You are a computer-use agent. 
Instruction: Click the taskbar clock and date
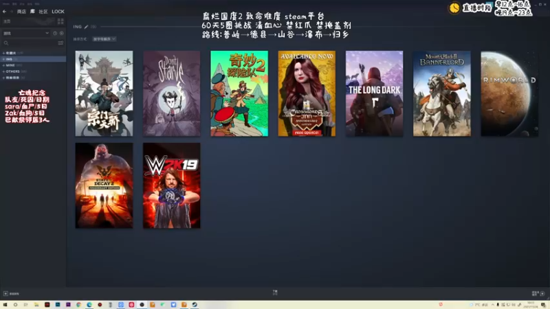tap(531, 305)
